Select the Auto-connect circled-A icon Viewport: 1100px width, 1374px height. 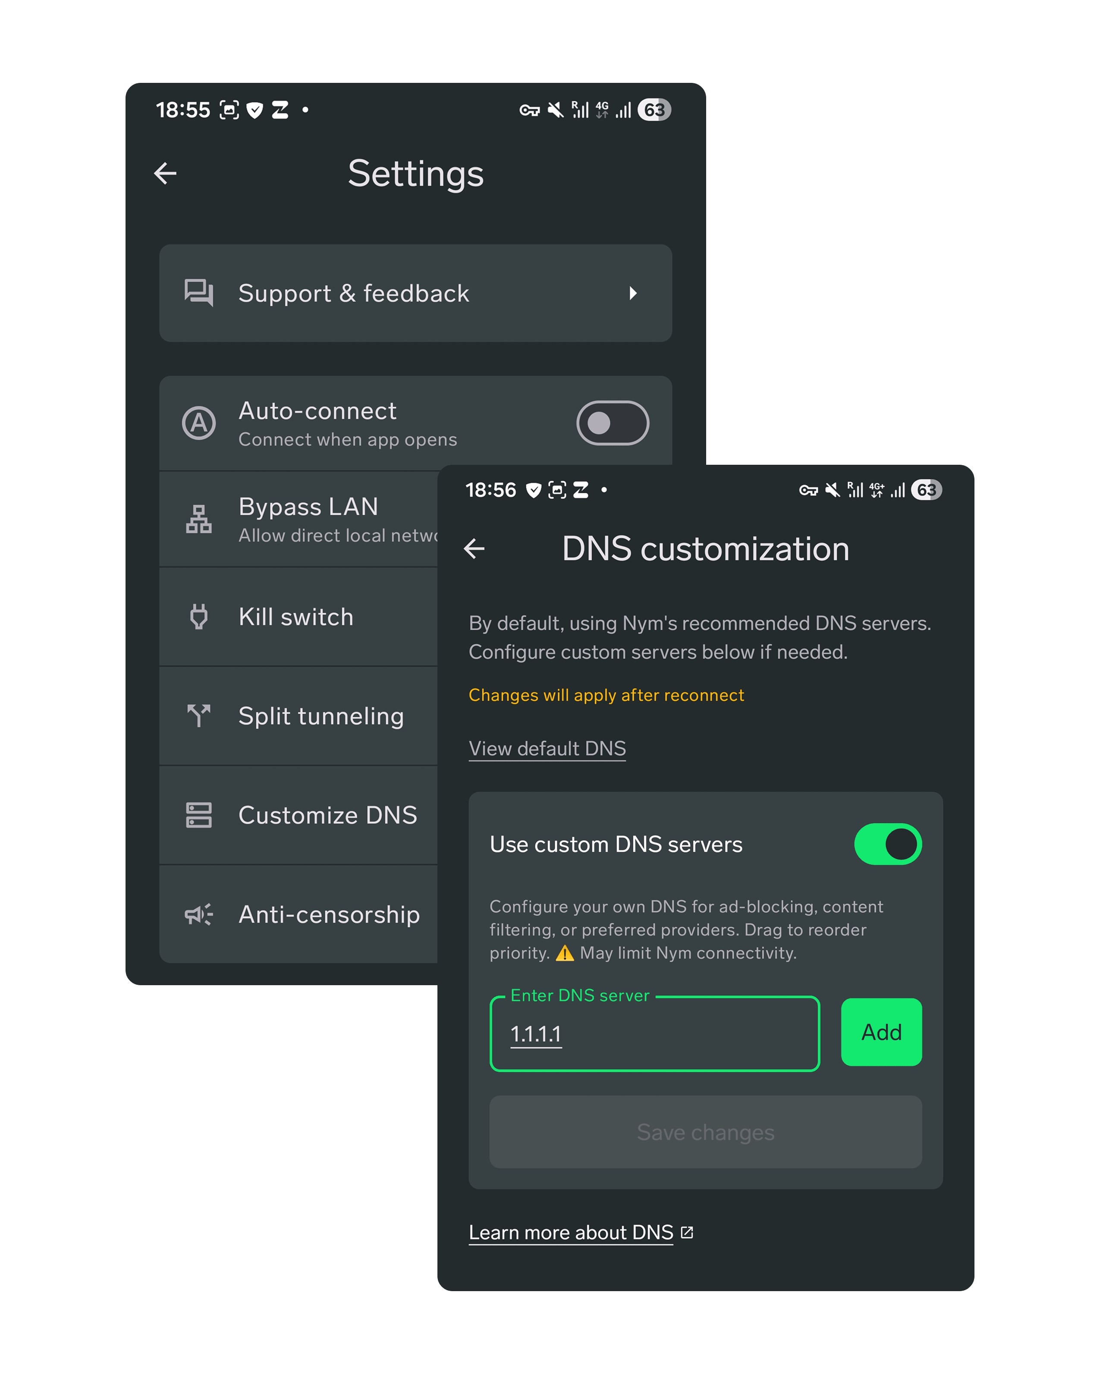pyautogui.click(x=198, y=422)
